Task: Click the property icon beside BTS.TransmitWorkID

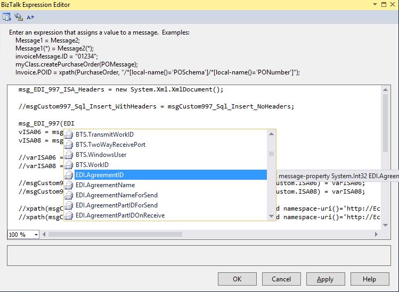Action: pyautogui.click(x=69, y=135)
